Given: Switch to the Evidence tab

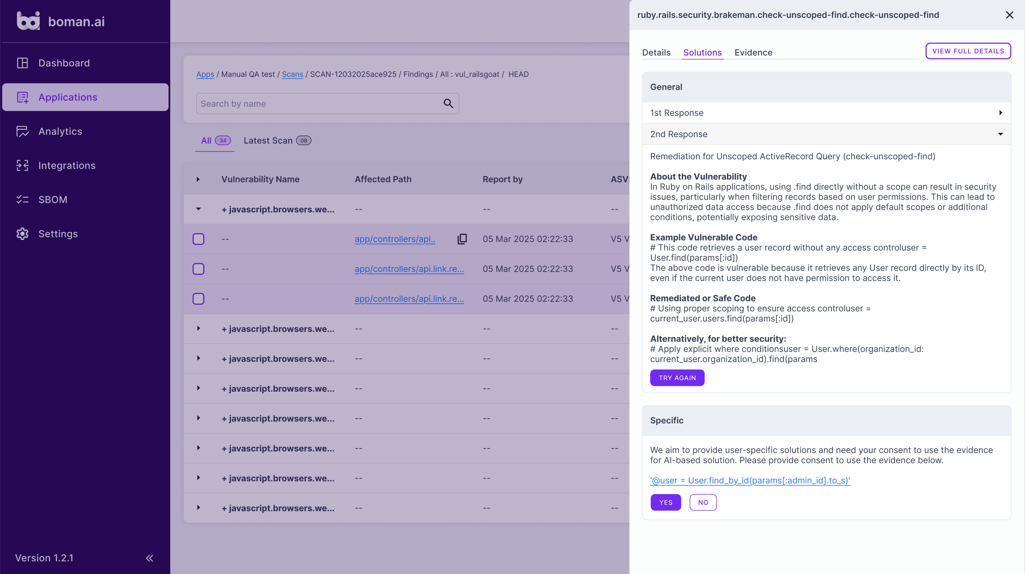Looking at the screenshot, I should [753, 53].
